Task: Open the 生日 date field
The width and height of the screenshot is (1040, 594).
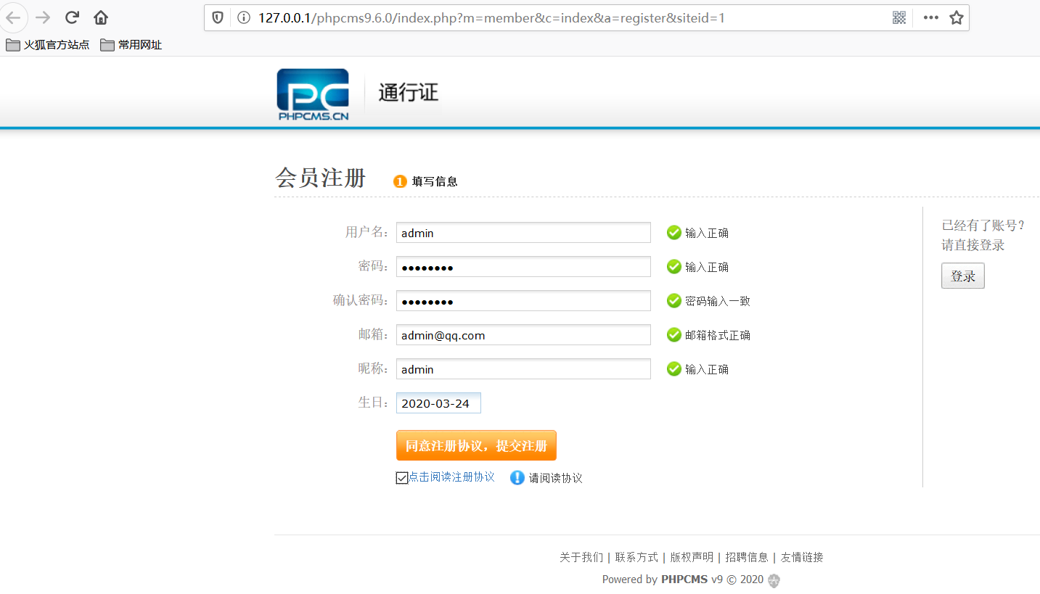Action: coord(438,403)
